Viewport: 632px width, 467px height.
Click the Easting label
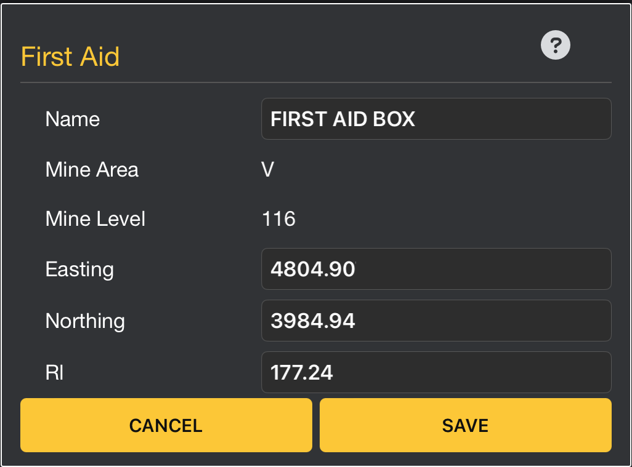click(x=79, y=269)
